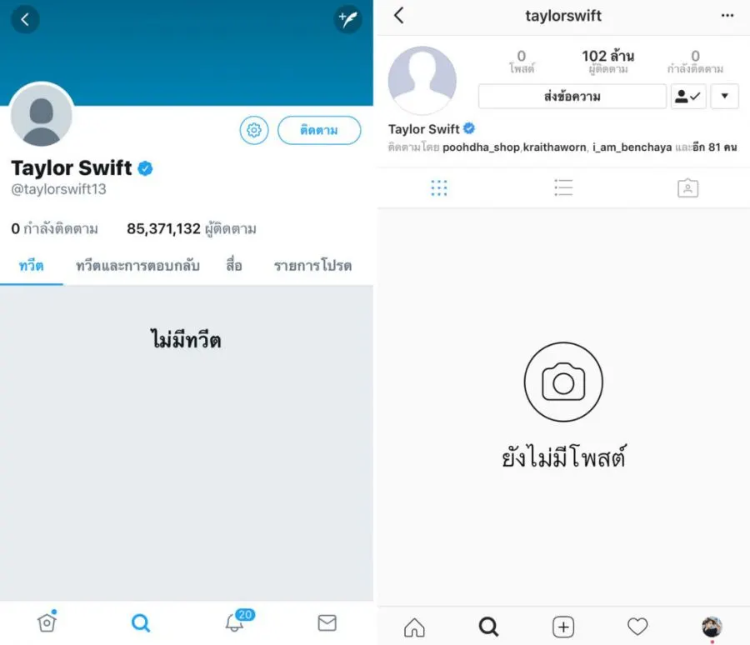Tap the compose tweet feather icon
The height and width of the screenshot is (645, 750).
coord(347,19)
